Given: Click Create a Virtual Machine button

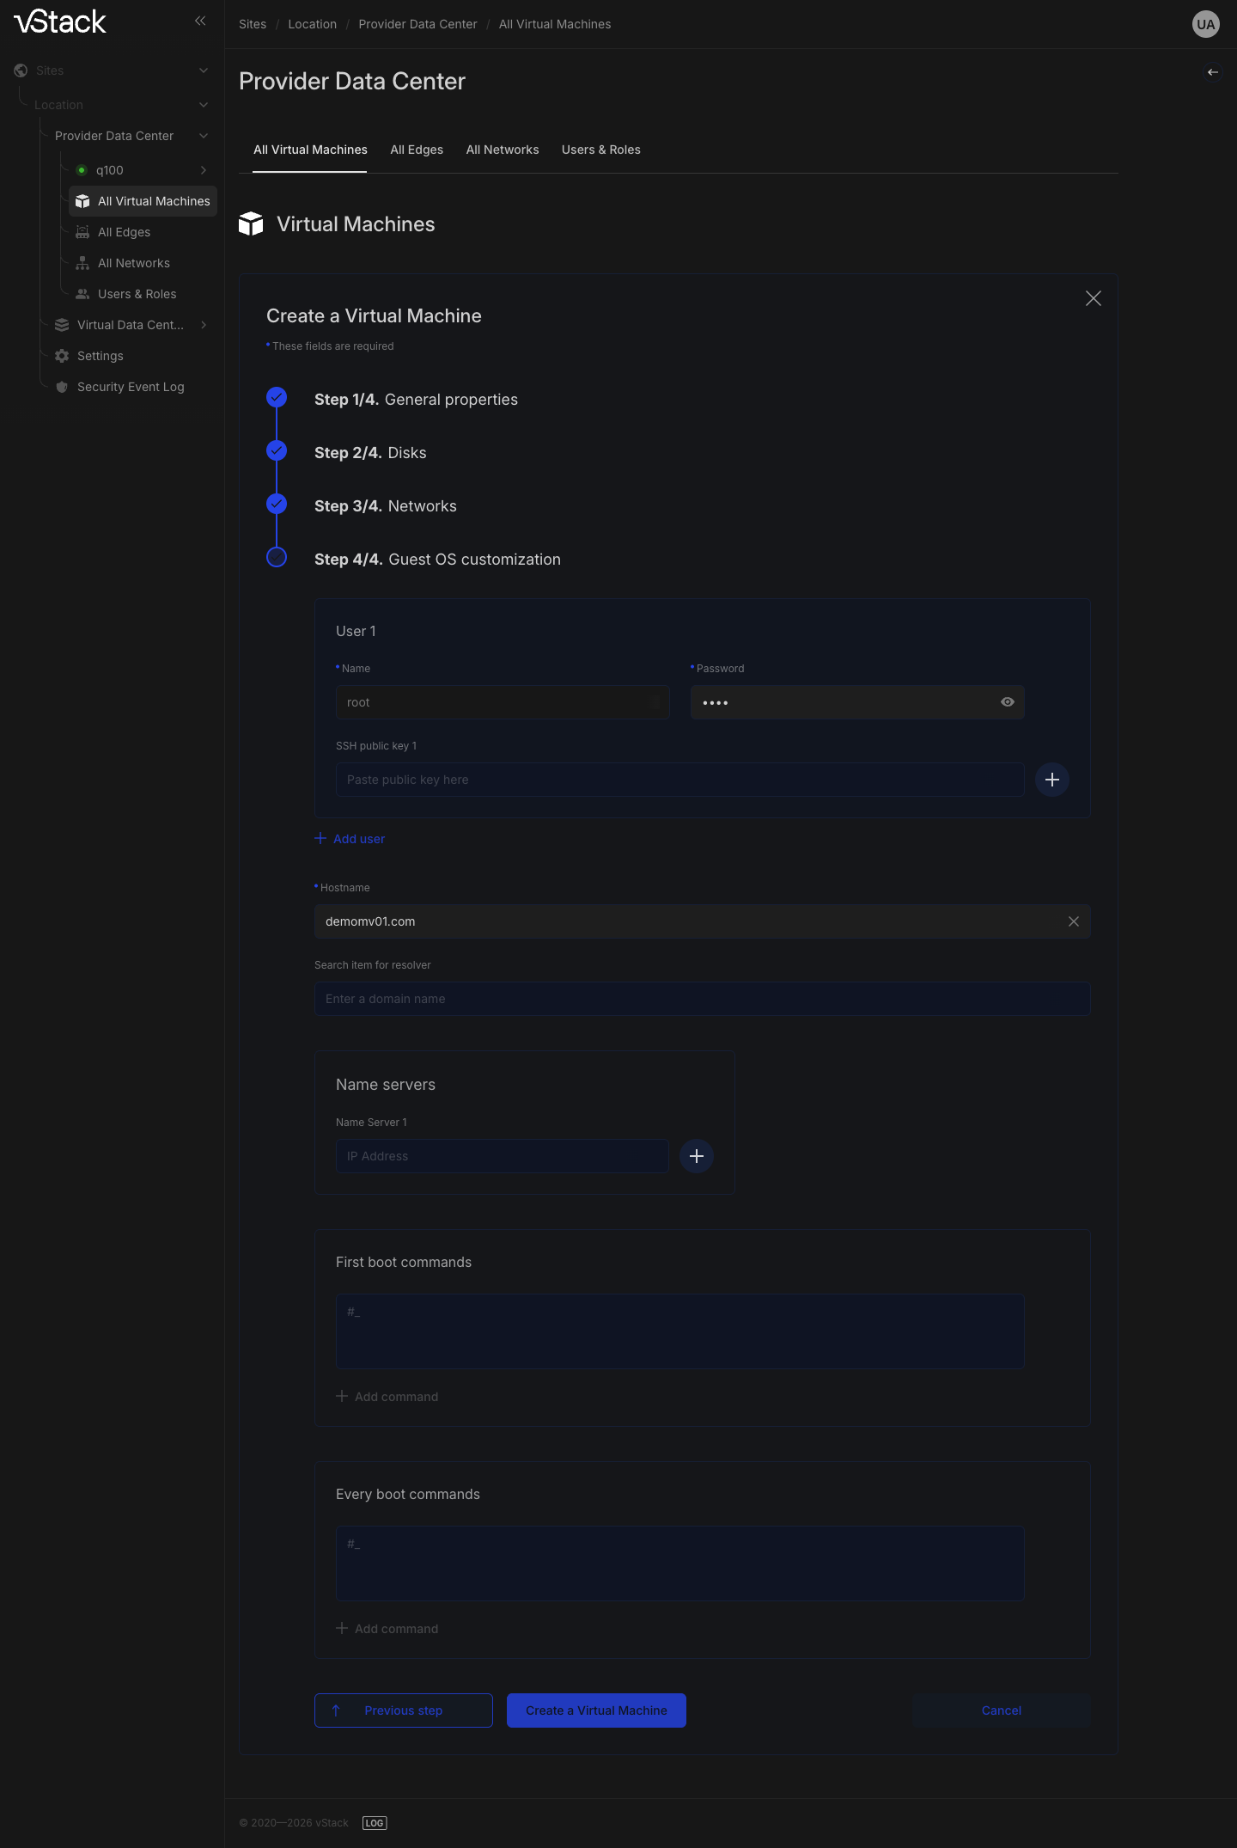Looking at the screenshot, I should [x=596, y=1710].
